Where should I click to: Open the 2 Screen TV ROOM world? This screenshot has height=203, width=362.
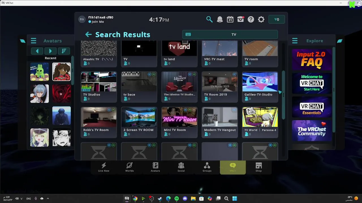139,122
